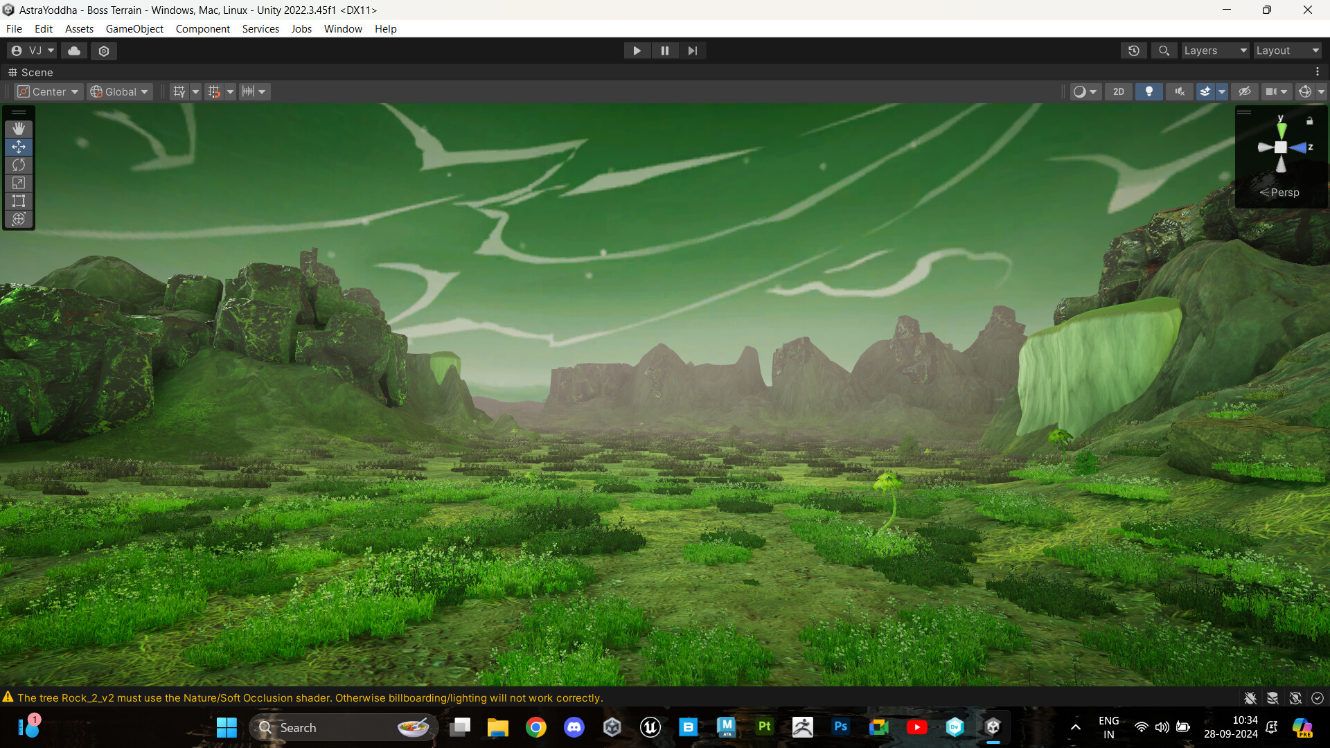The image size is (1330, 748).
Task: Select the Hand view tool
Action: coord(19,129)
